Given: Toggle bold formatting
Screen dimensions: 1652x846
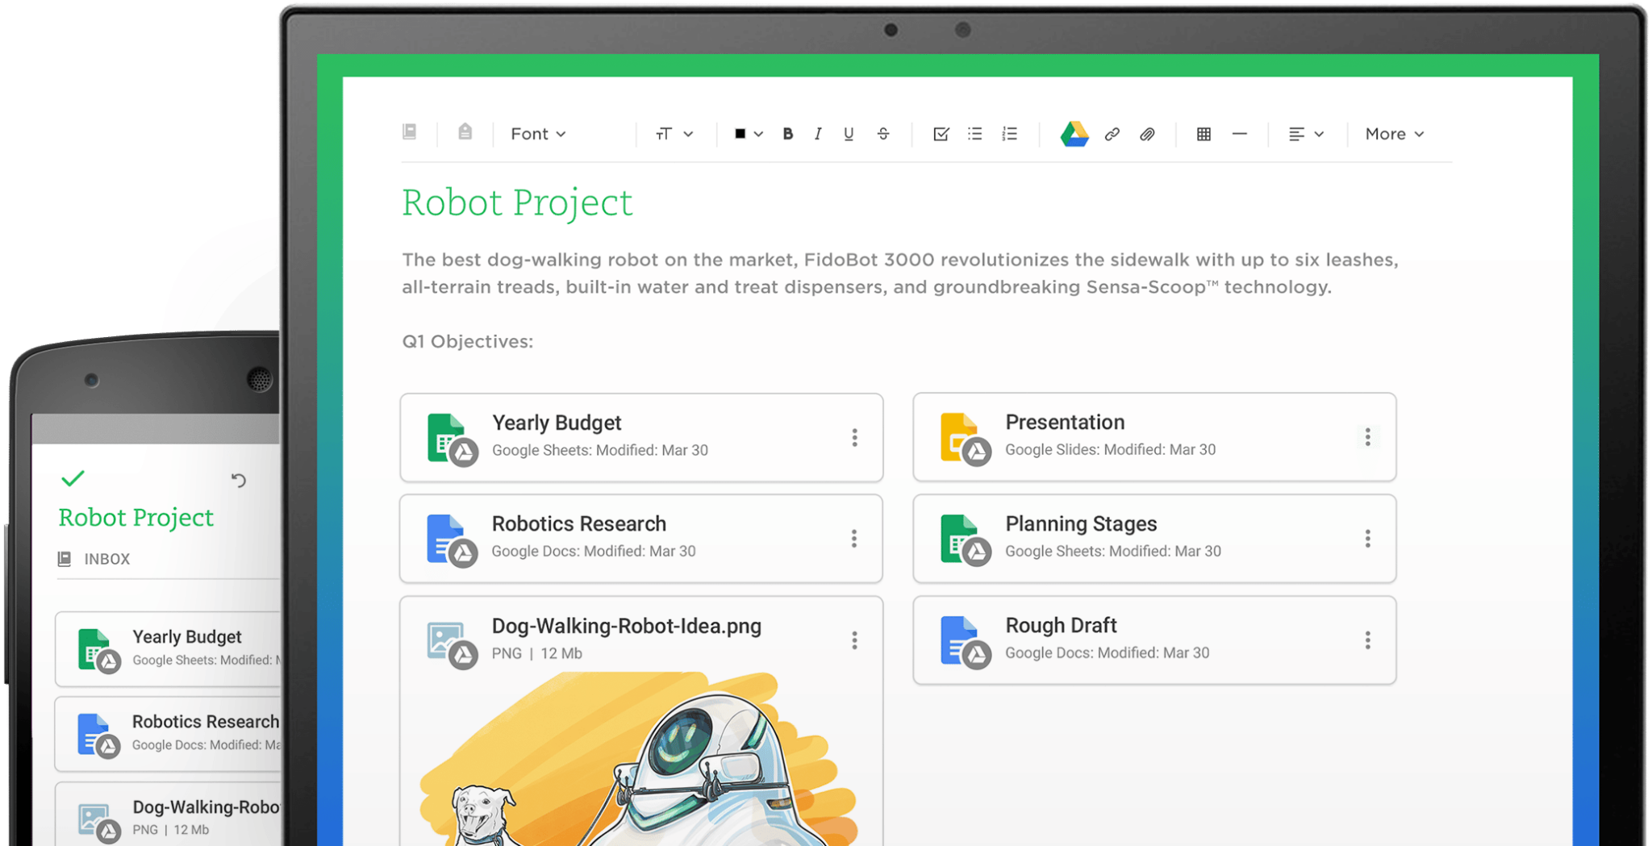Looking at the screenshot, I should pos(787,134).
